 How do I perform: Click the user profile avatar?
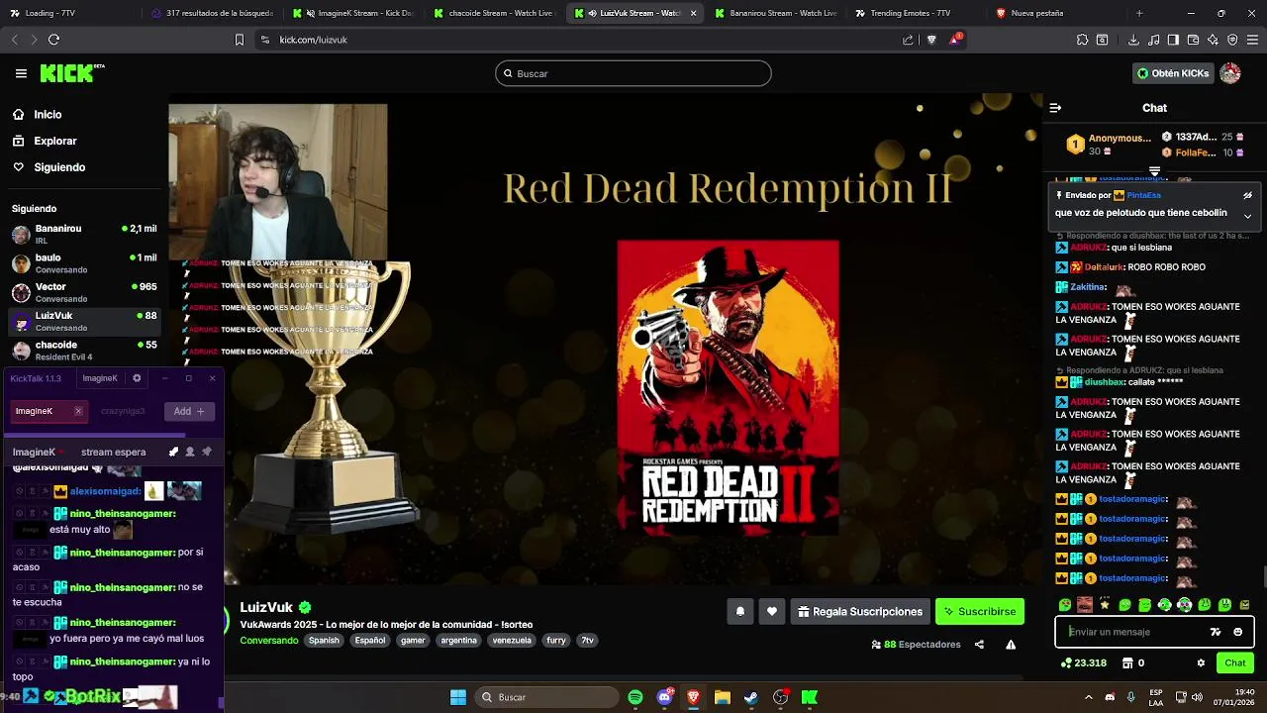click(1230, 73)
